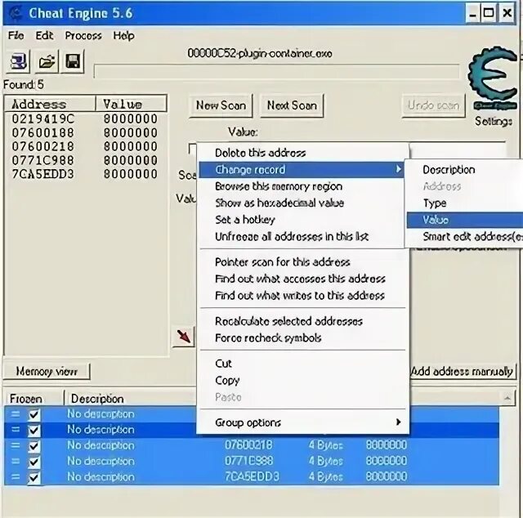The height and width of the screenshot is (518, 523).
Task: Click the save floppy disk icon
Action: tap(73, 62)
